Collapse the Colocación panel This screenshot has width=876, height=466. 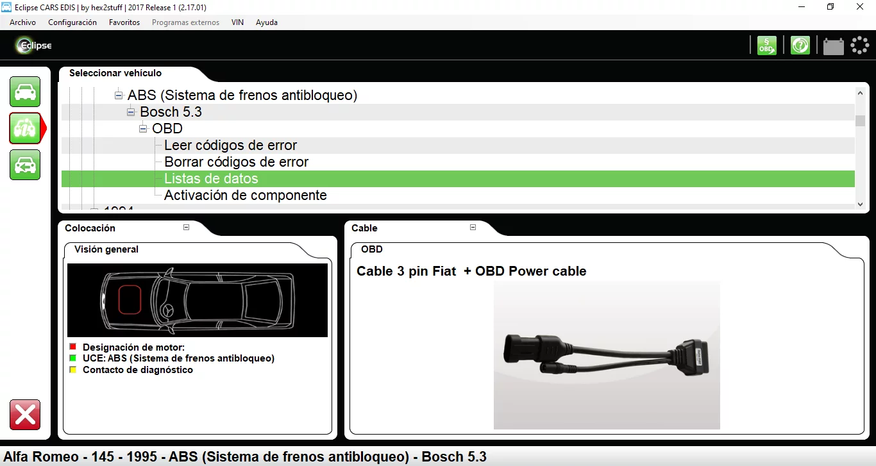pyautogui.click(x=187, y=228)
